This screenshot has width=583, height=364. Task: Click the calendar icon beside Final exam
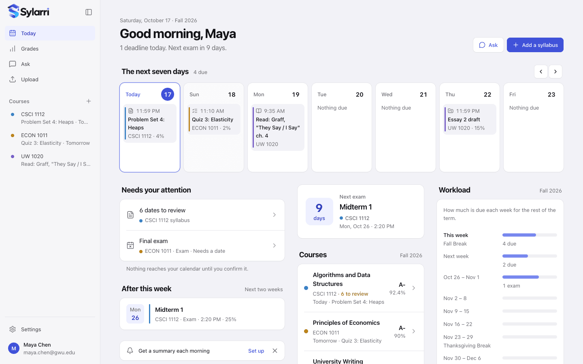(130, 245)
